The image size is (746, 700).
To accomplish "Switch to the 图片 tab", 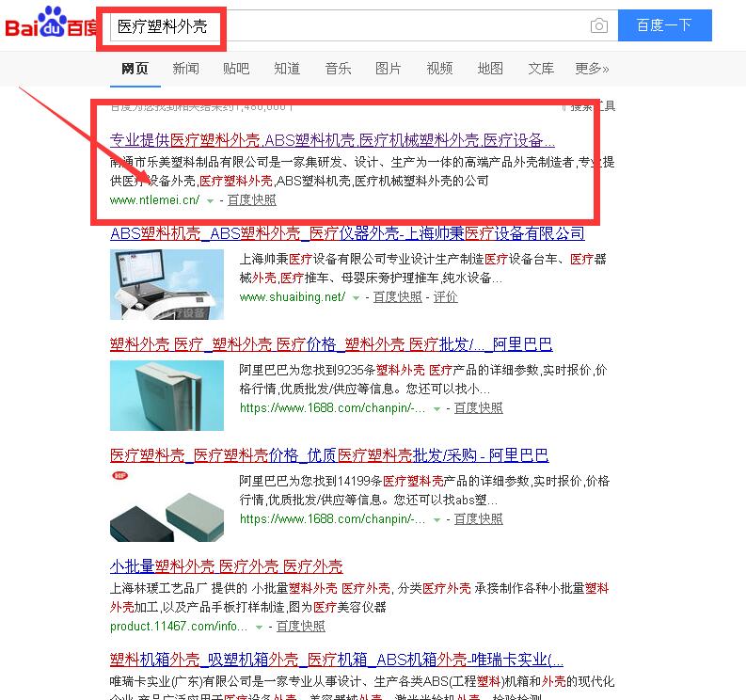I will pyautogui.click(x=389, y=69).
